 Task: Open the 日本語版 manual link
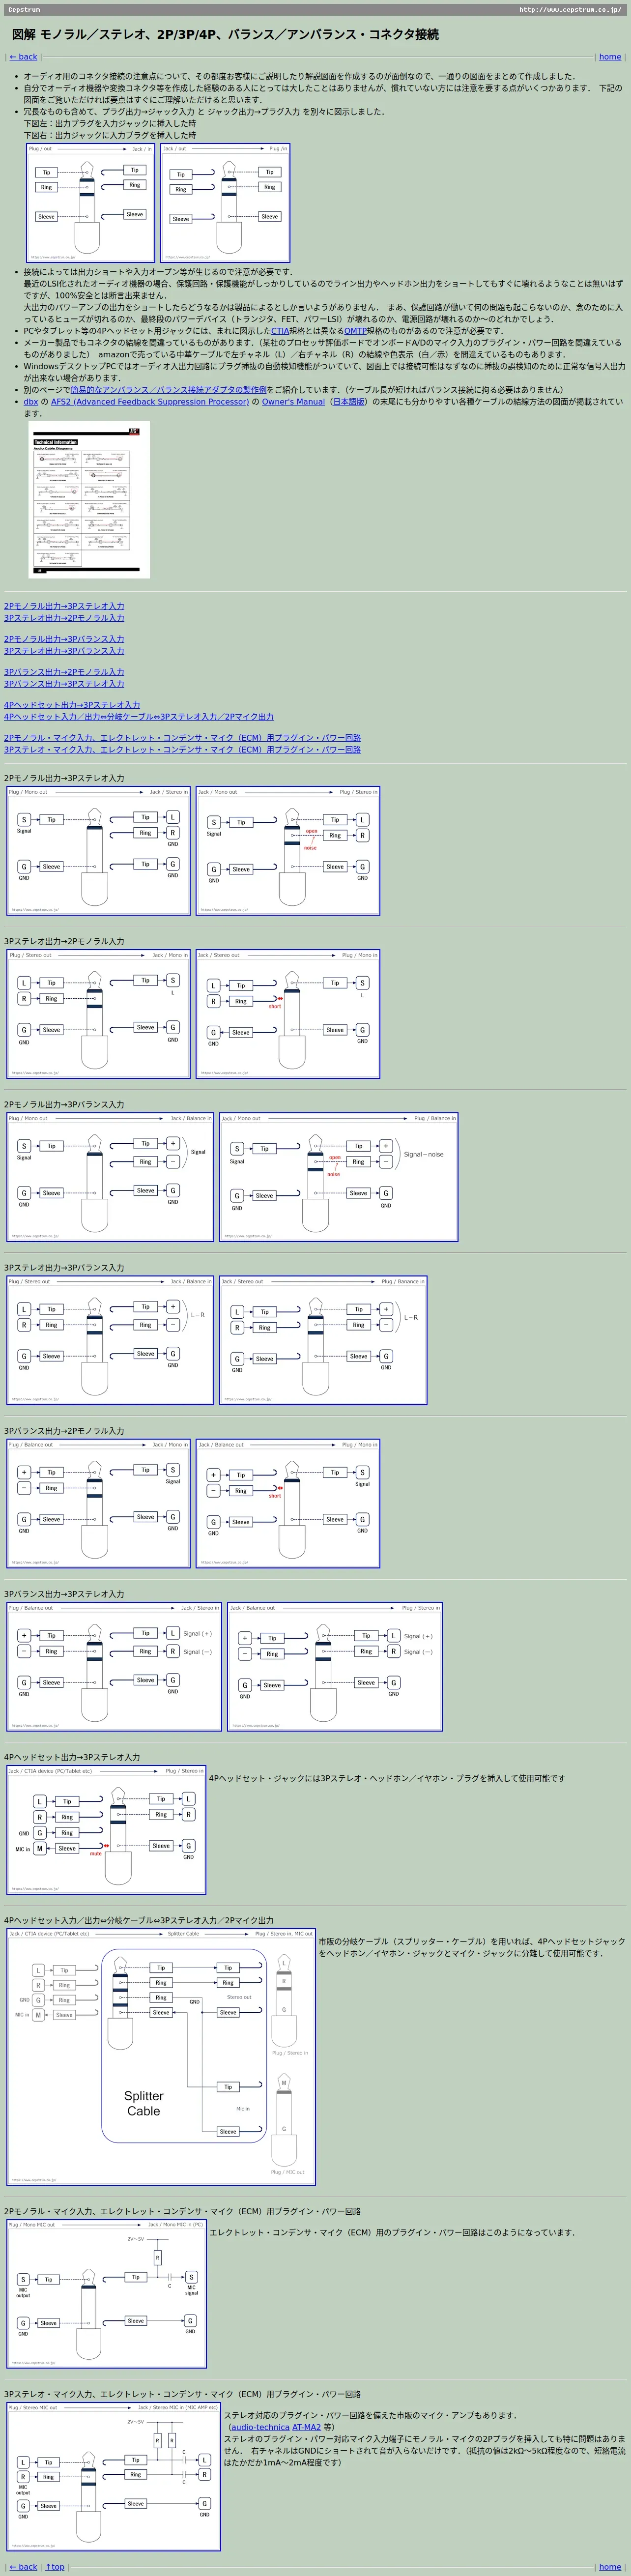tap(348, 402)
